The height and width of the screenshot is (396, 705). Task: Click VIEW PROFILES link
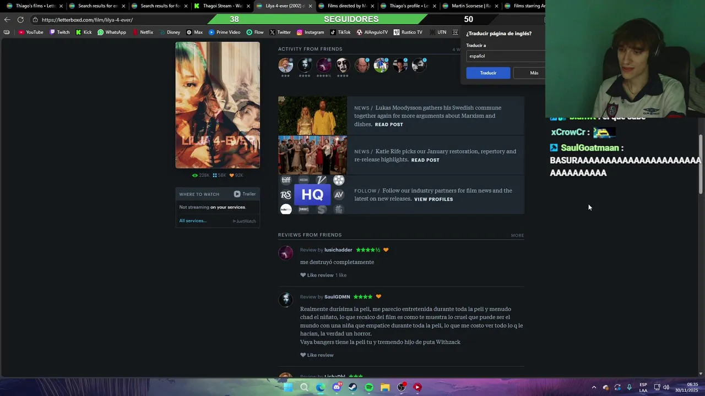pos(433,200)
